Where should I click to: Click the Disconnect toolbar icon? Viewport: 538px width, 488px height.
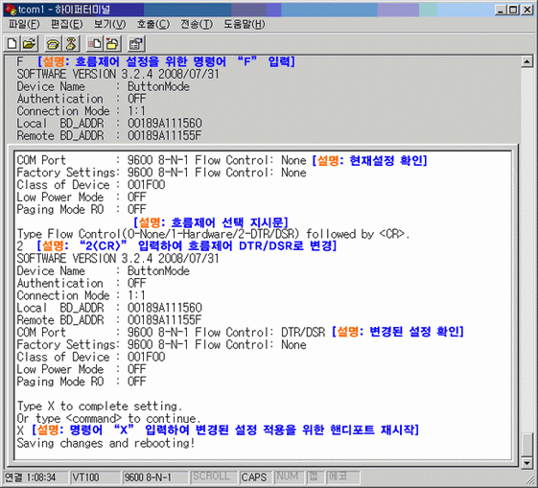point(71,43)
